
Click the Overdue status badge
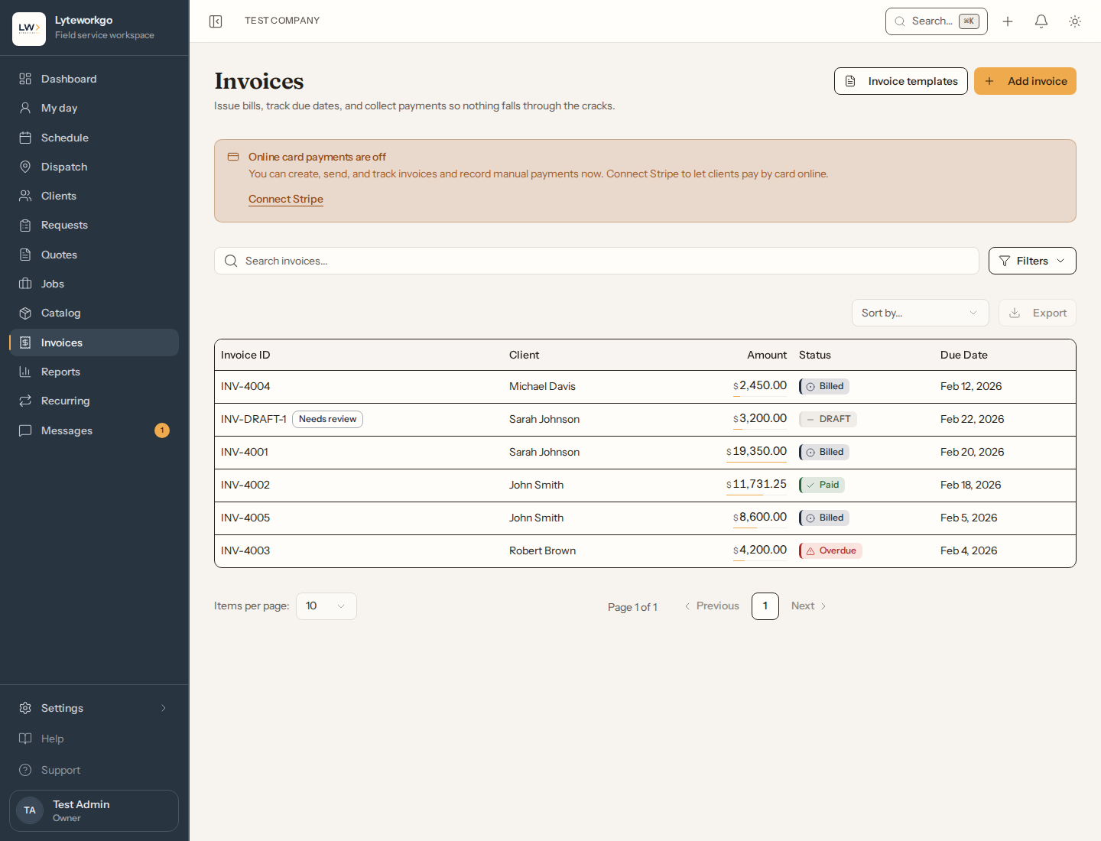(x=830, y=550)
